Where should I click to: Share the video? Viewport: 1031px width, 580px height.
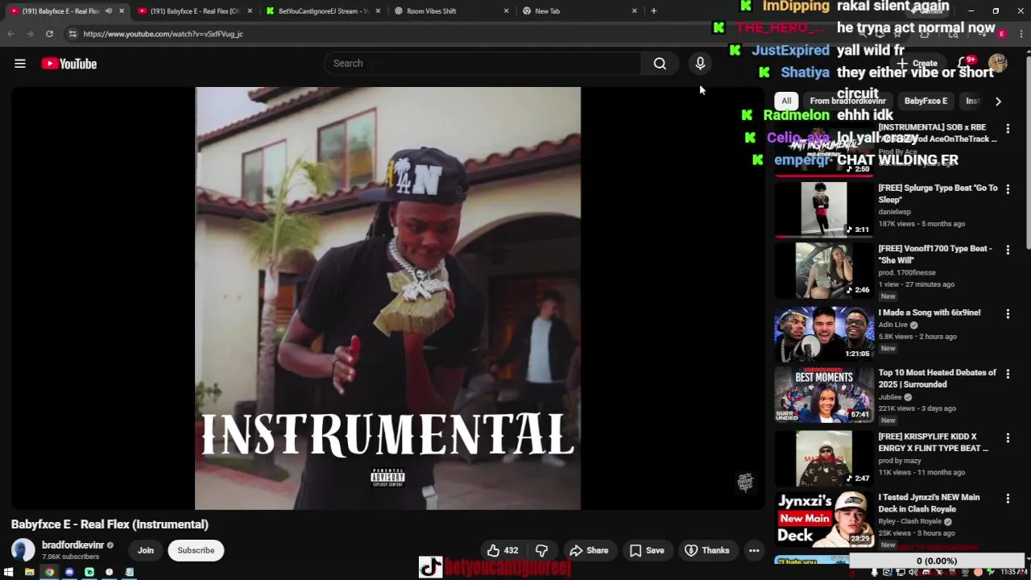589,550
